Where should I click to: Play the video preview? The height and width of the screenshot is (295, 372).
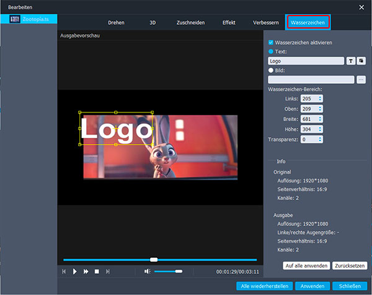pos(75,271)
